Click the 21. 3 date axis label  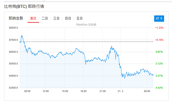(120, 91)
